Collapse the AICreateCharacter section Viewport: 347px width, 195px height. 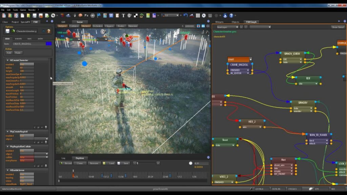[7, 60]
